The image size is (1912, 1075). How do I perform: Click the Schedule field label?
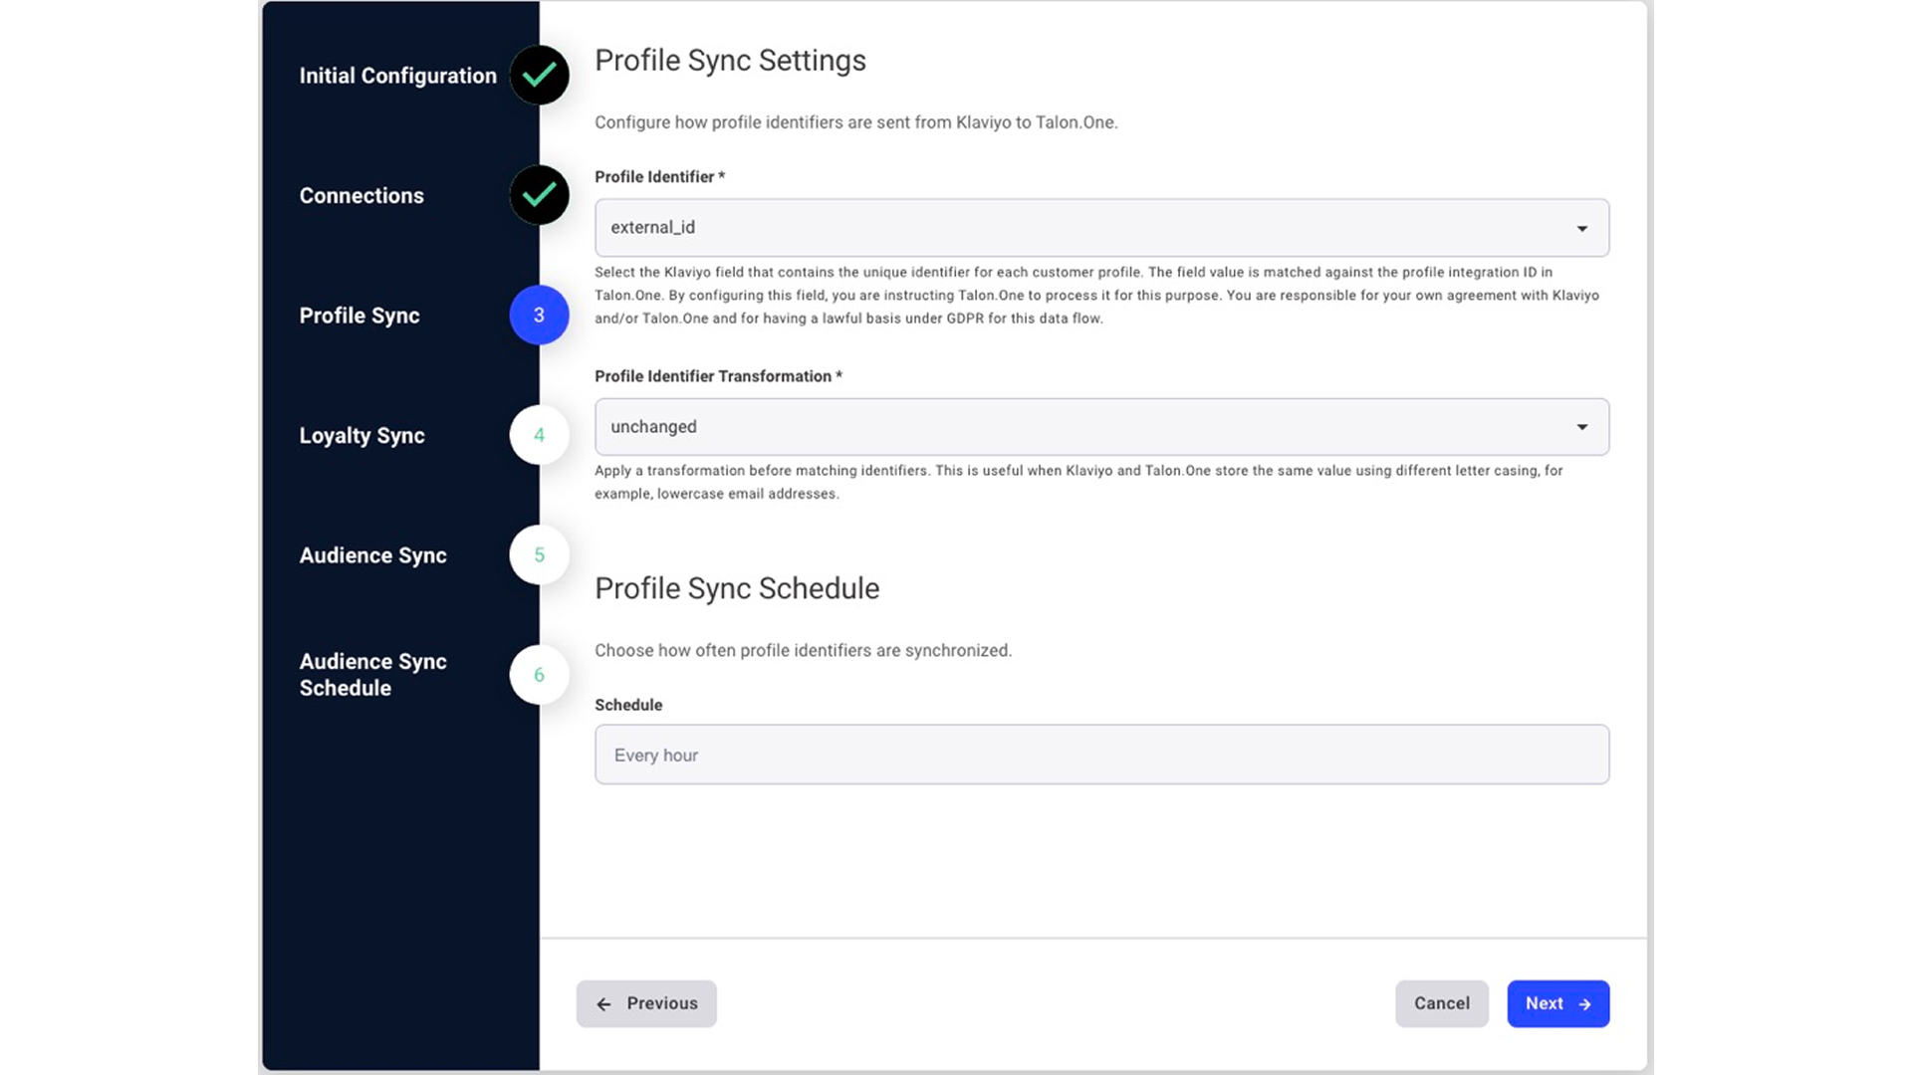628,705
